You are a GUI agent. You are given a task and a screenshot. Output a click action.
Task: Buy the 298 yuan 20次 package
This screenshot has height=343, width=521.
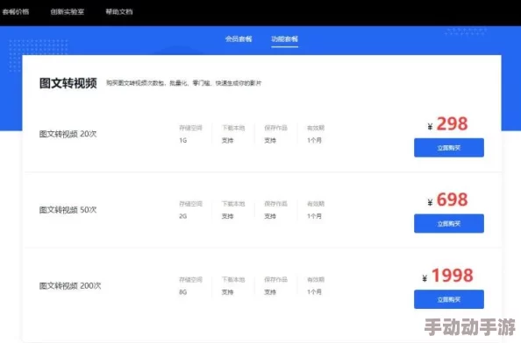click(x=449, y=148)
